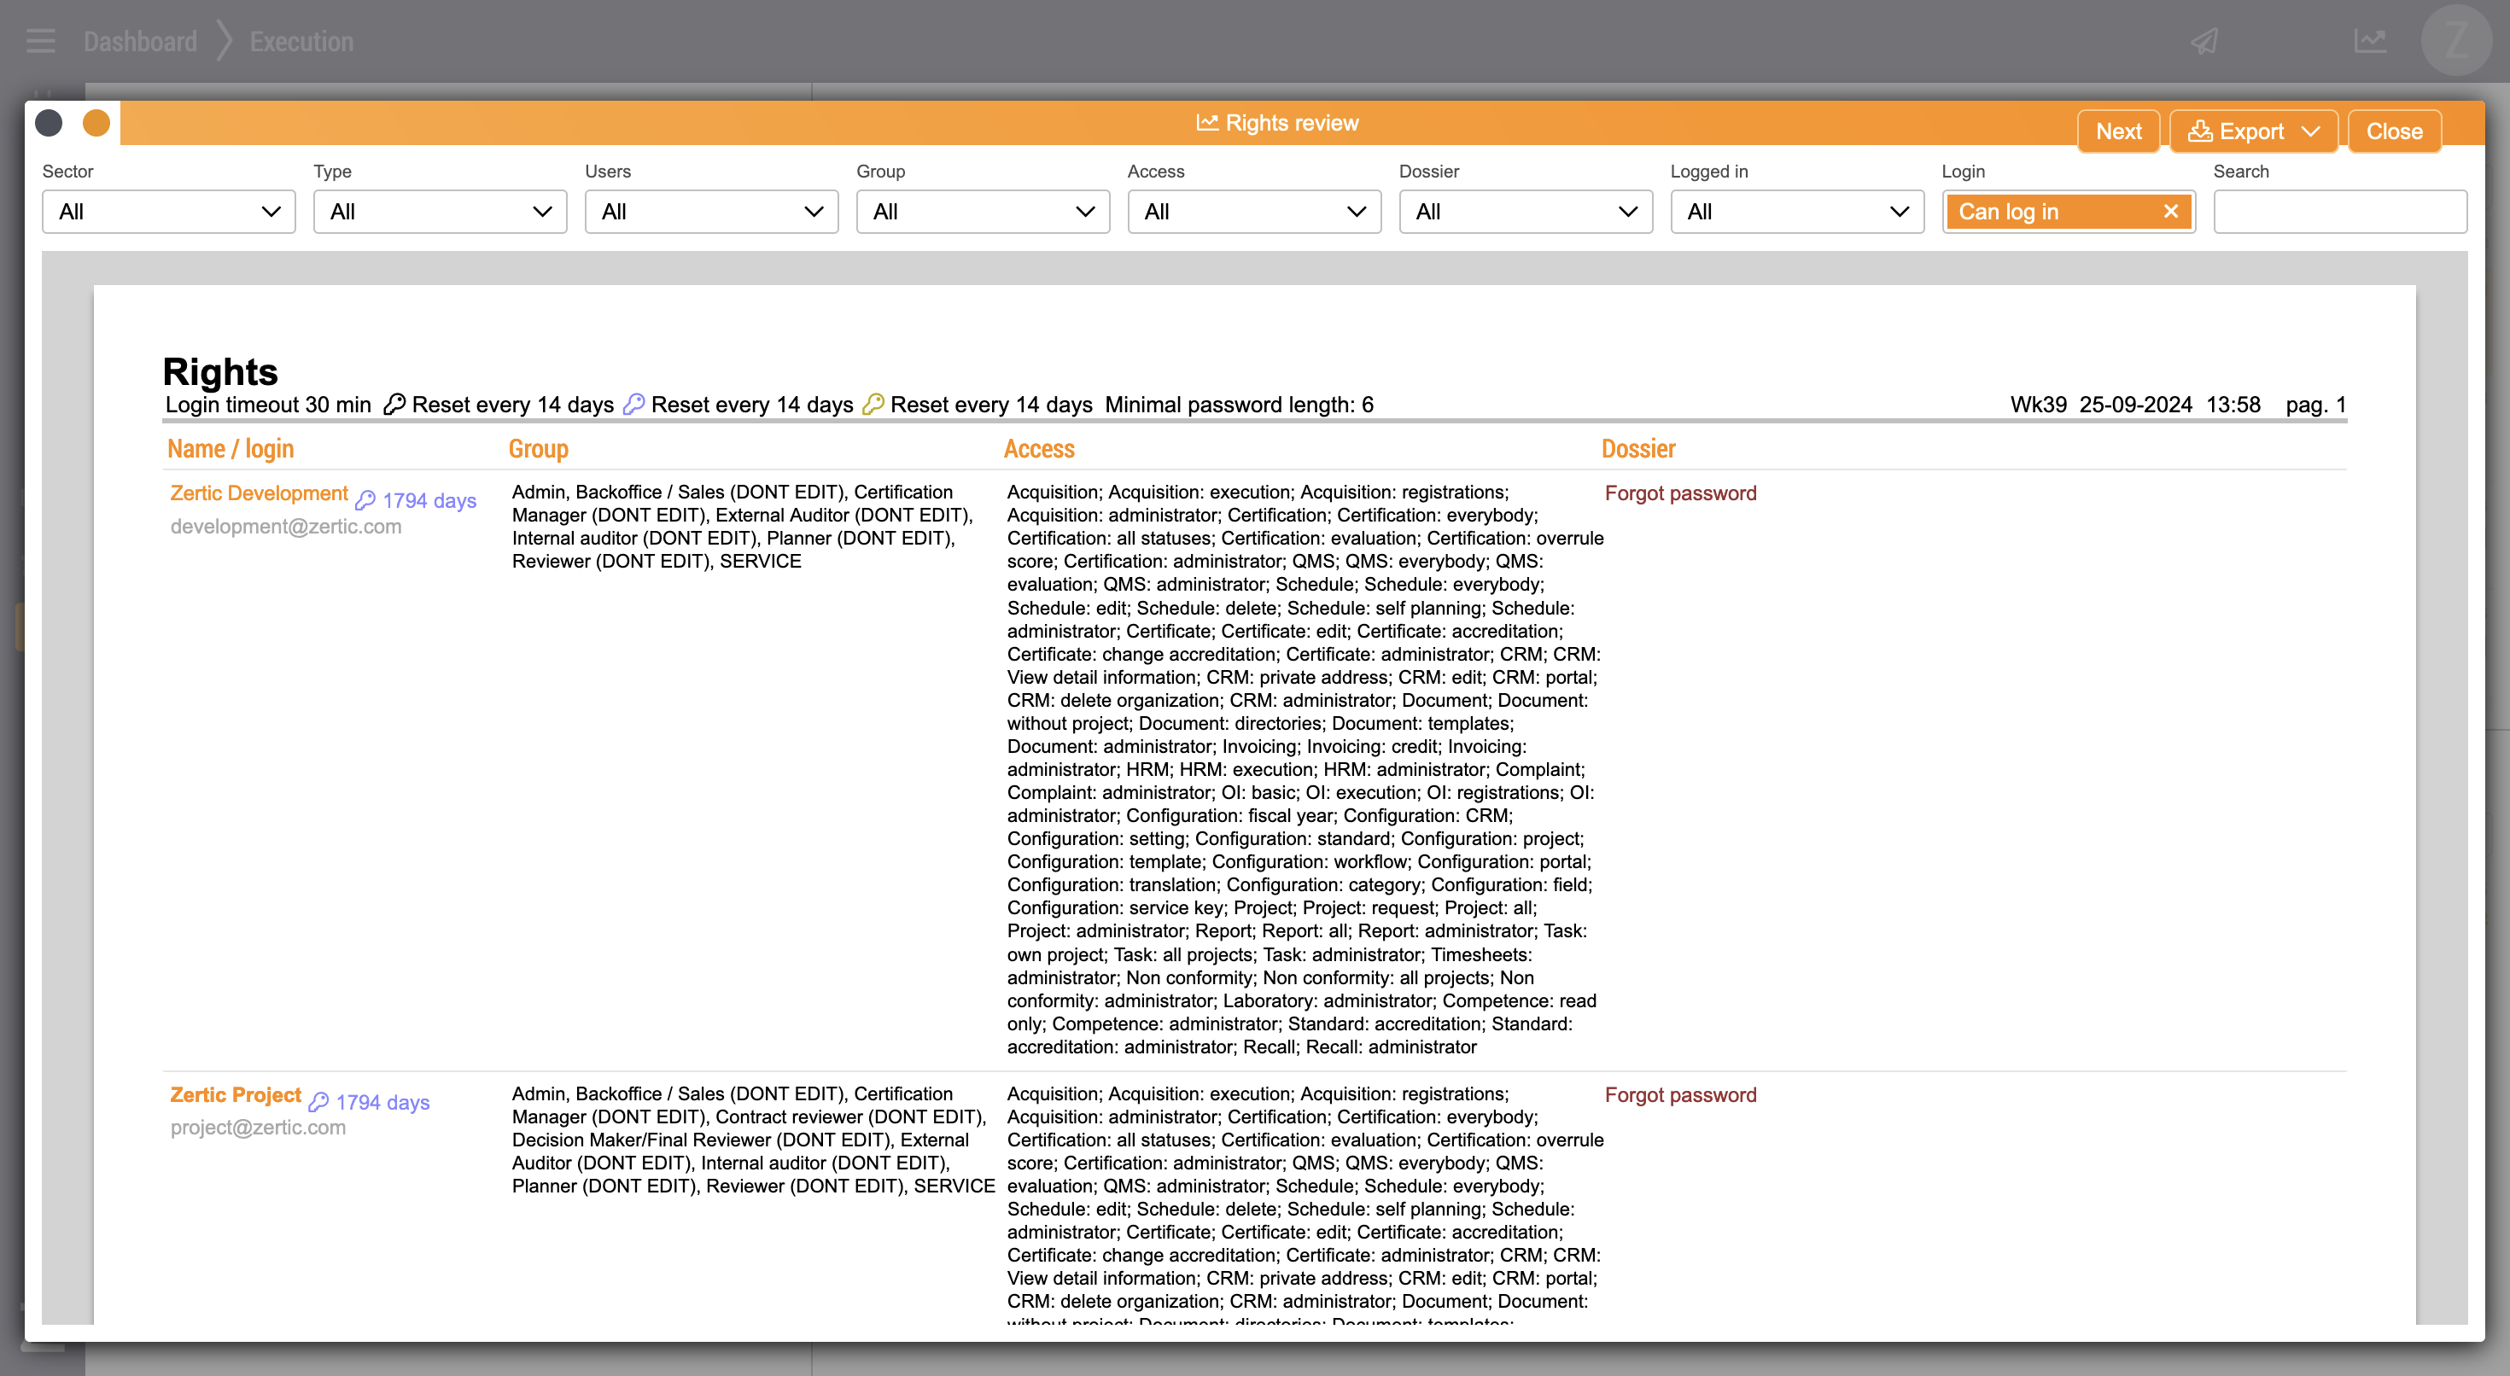Image resolution: width=2510 pixels, height=1376 pixels.
Task: Click key icon next to Zertic Development
Action: tap(365, 501)
